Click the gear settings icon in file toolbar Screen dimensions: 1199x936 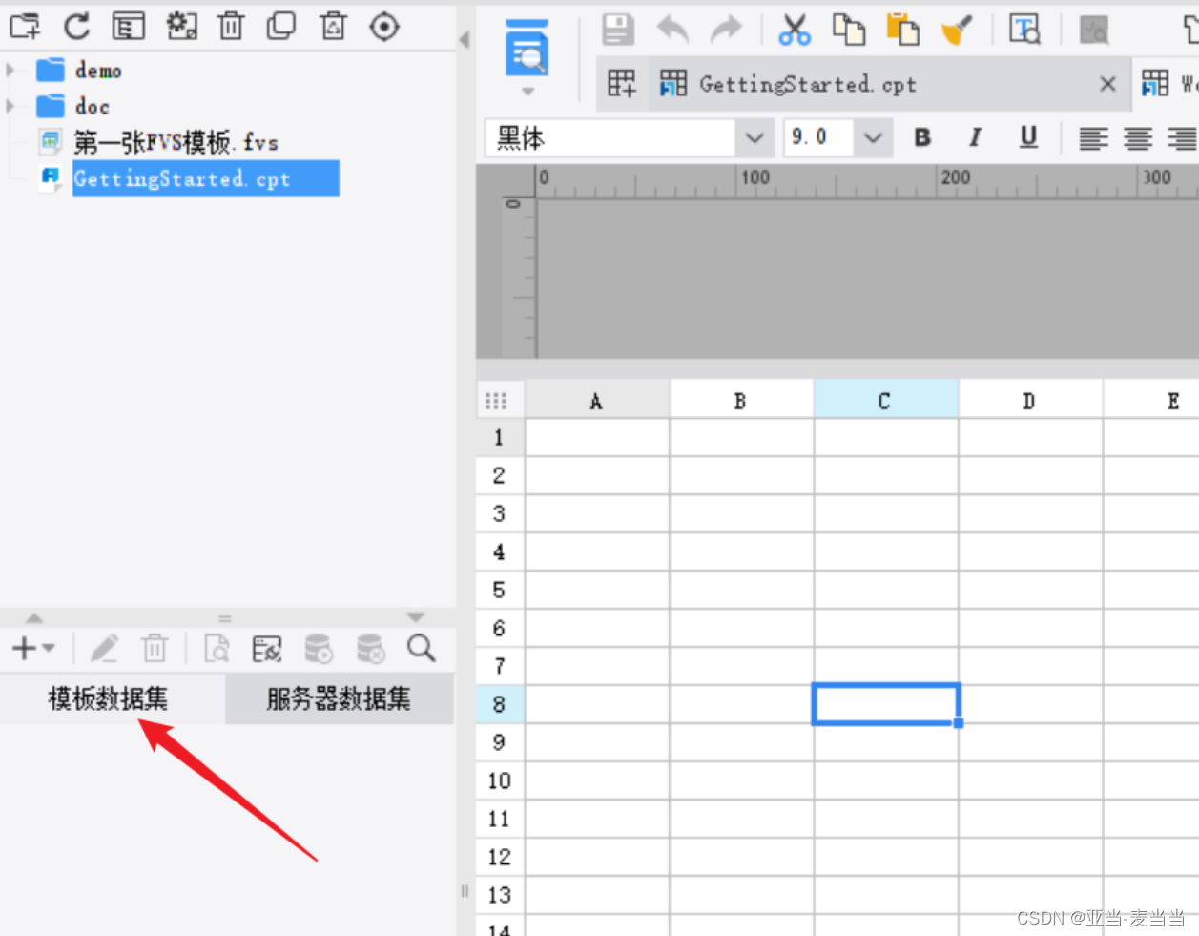181,27
